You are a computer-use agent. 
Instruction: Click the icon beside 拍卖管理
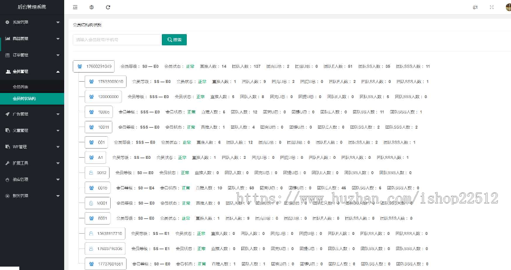(x=7, y=179)
